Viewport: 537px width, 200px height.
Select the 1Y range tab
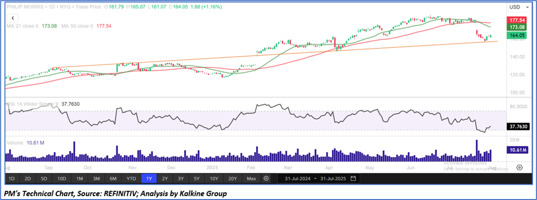(149, 178)
